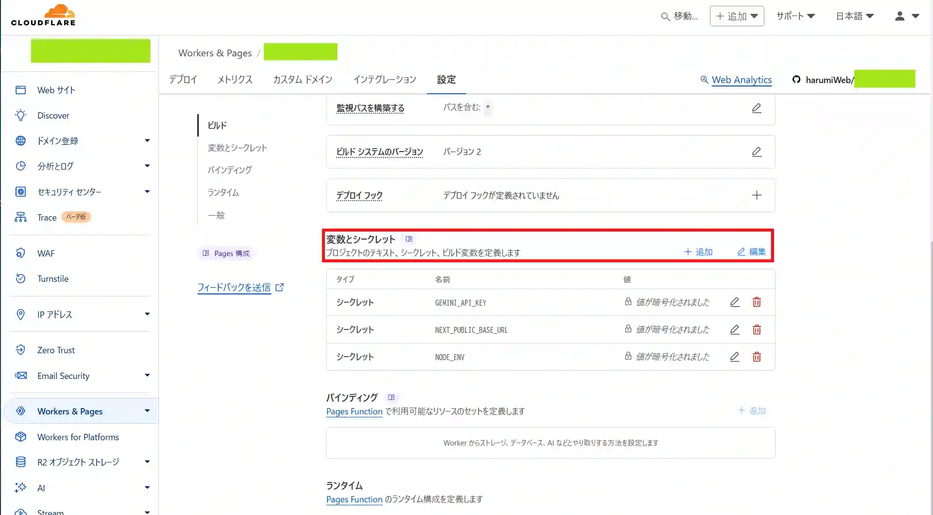Click Workers & Pages breadcrumb
Screen dimensions: 933x515
[x=215, y=53]
